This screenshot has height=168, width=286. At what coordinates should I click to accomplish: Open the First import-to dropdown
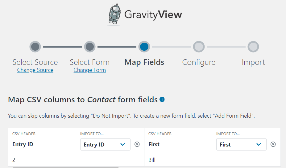pyautogui.click(x=241, y=144)
